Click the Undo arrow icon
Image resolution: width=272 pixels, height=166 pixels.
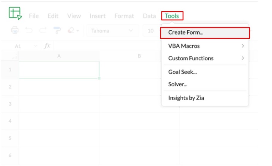point(29,30)
